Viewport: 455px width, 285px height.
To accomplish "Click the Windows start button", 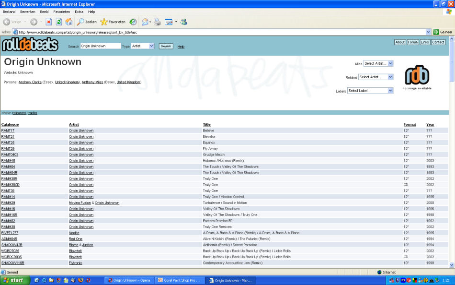I will coord(15,280).
